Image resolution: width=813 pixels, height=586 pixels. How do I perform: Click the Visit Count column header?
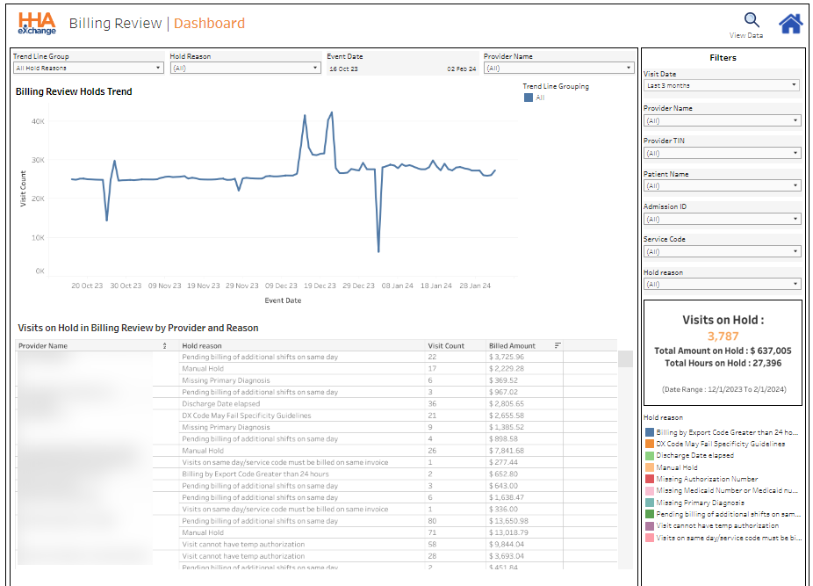click(446, 346)
